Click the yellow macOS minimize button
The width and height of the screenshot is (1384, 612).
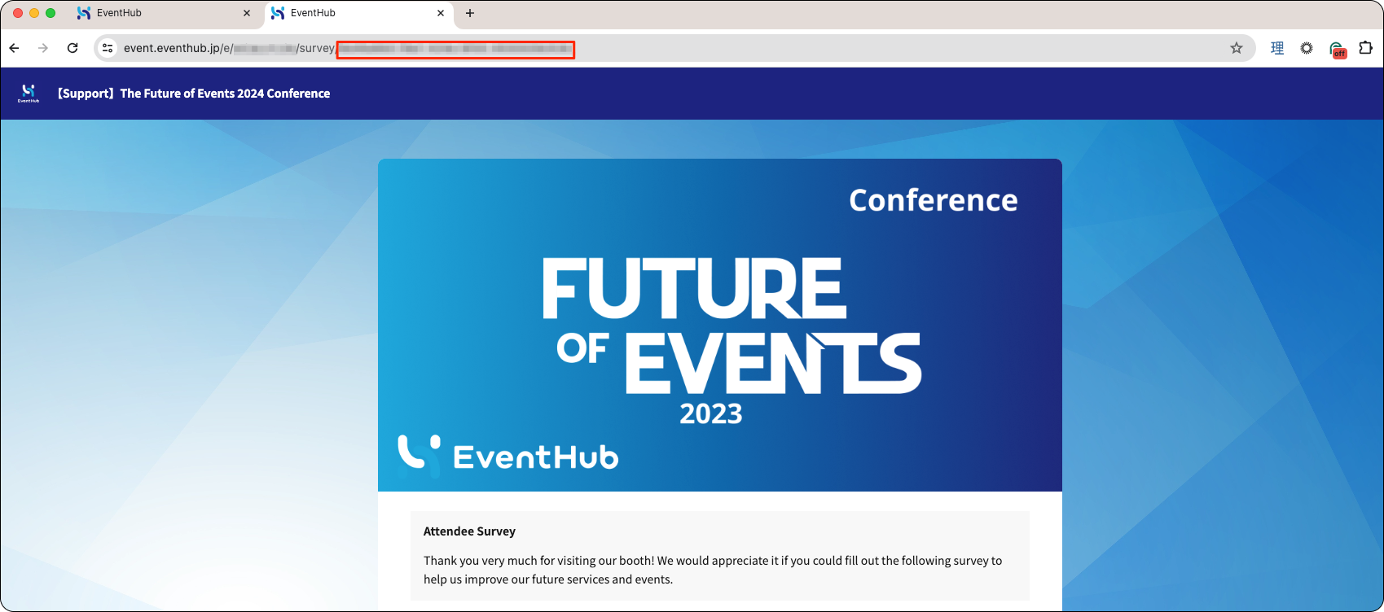tap(34, 13)
